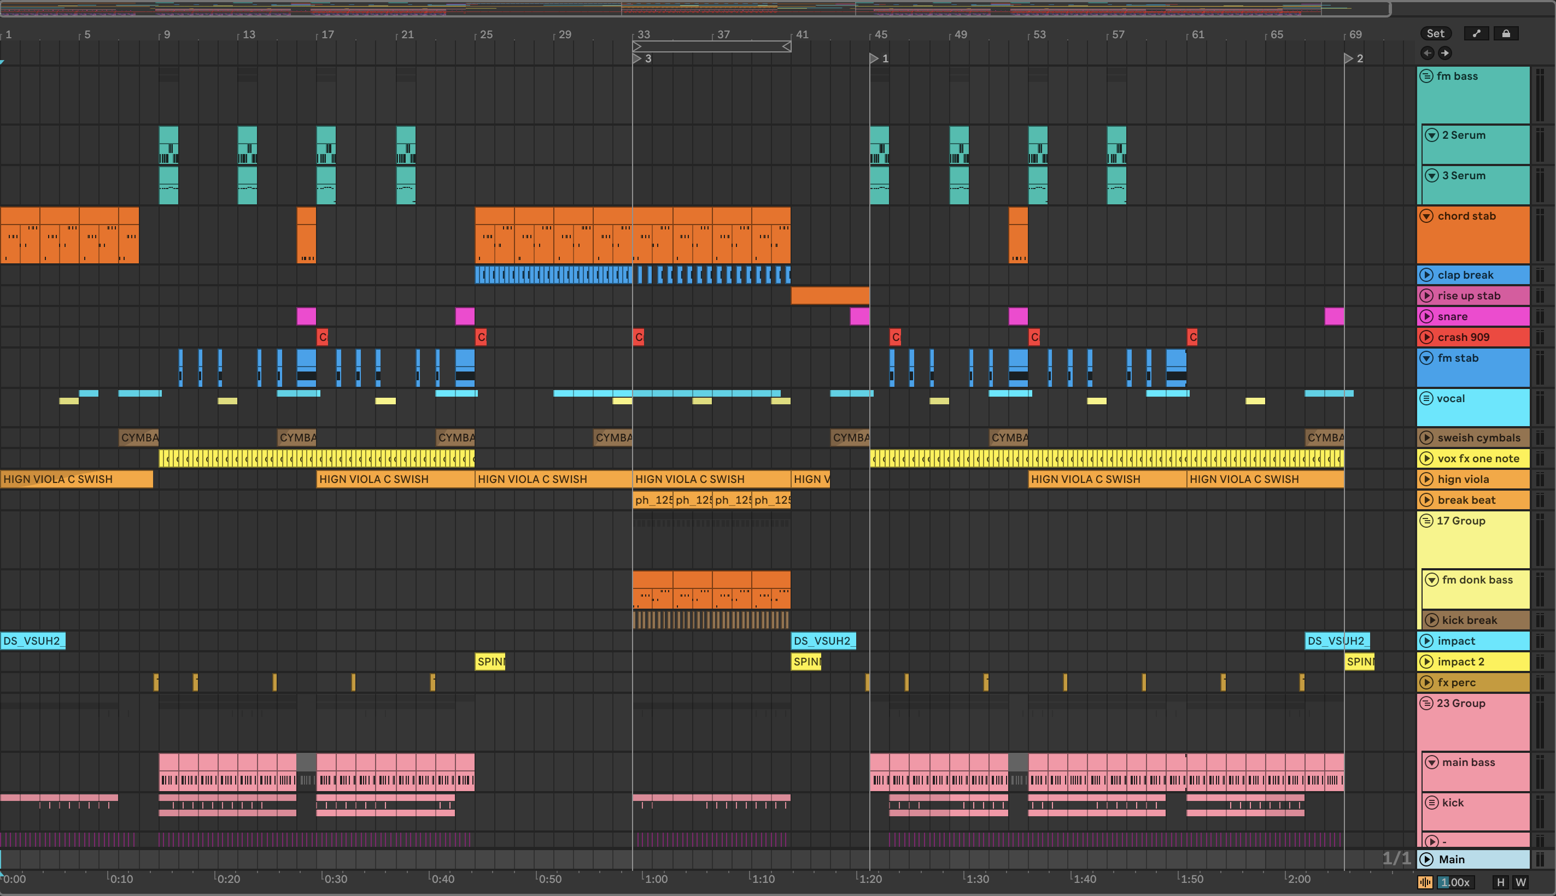Toggle the waveform display icon
The width and height of the screenshot is (1556, 896).
click(x=1425, y=882)
